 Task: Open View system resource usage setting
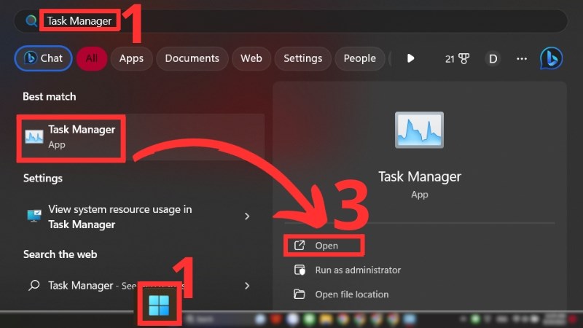pyautogui.click(x=141, y=216)
